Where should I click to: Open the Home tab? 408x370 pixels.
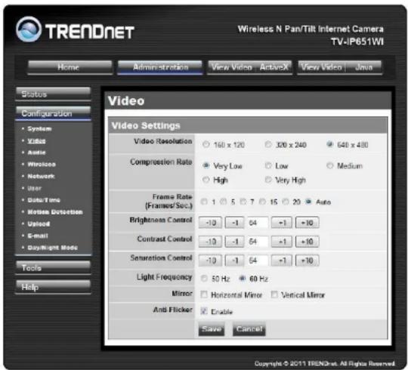(70, 67)
